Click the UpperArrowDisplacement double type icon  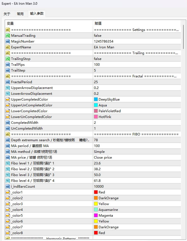click(x=8, y=88)
